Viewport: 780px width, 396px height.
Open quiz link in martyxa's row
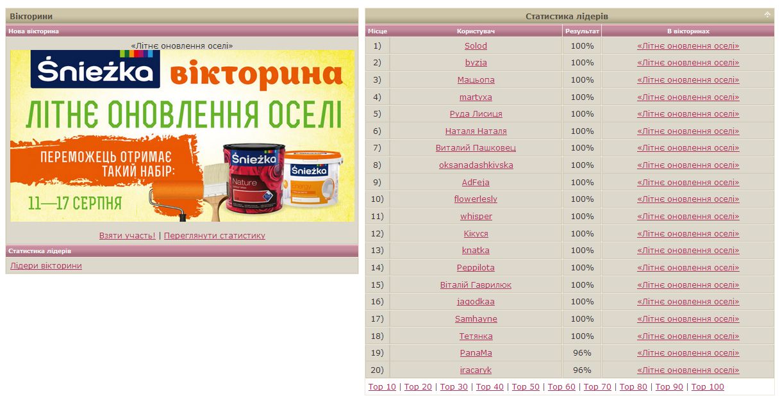pyautogui.click(x=688, y=97)
